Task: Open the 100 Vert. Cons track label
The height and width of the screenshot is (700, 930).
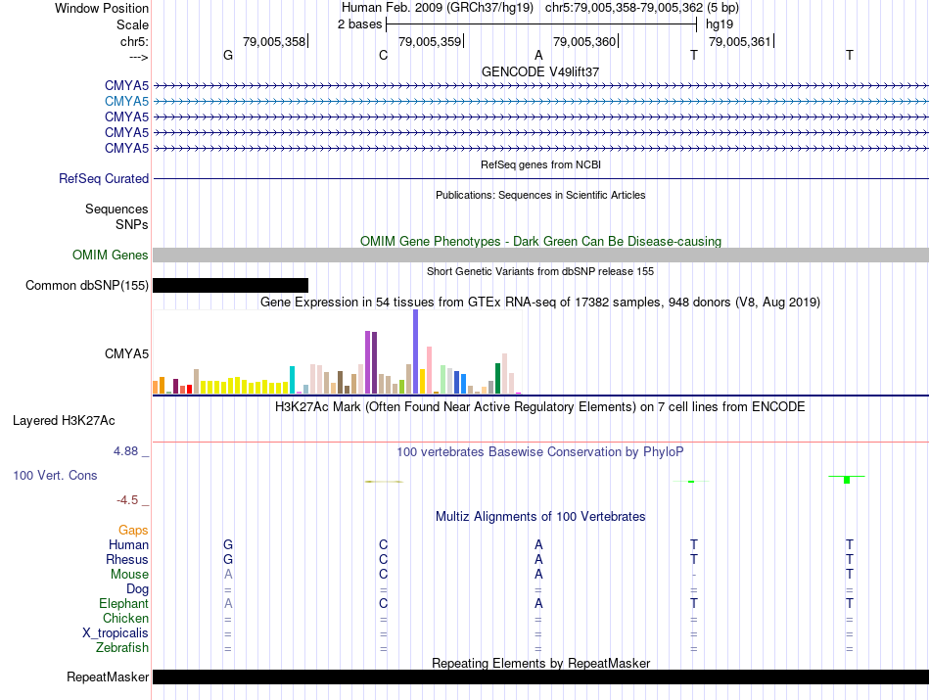Action: tap(55, 475)
